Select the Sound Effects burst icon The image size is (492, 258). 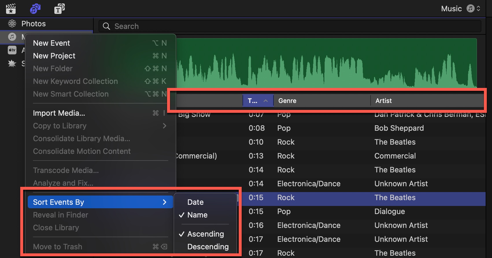click(12, 63)
